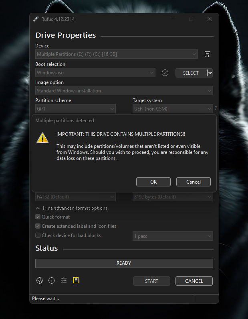Collapse Hide advanced format options
The image size is (248, 319).
click(x=71, y=208)
